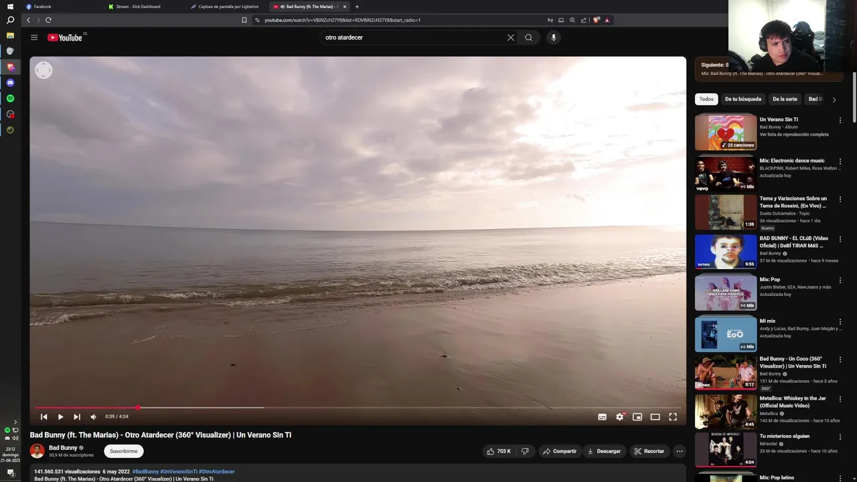Enable theater mode view

(655, 416)
